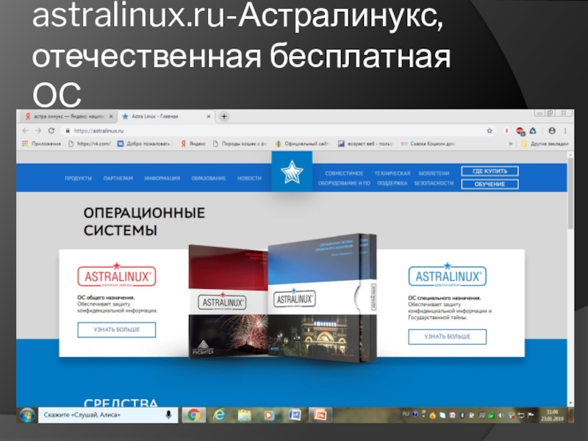
Task: Open the https://vk.com/ bookmark
Action: pos(90,143)
